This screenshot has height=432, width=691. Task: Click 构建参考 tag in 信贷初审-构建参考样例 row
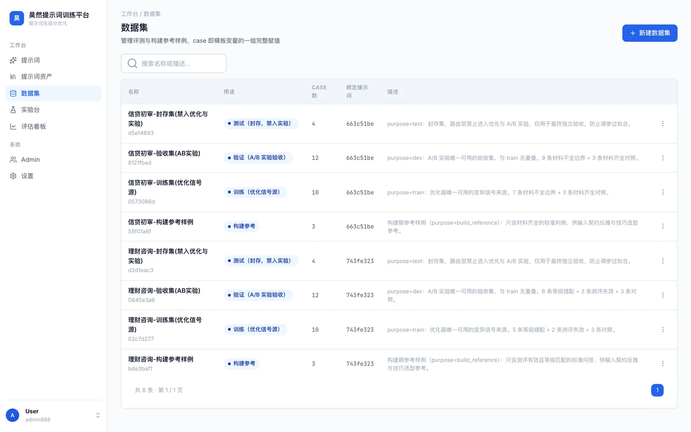point(241,226)
